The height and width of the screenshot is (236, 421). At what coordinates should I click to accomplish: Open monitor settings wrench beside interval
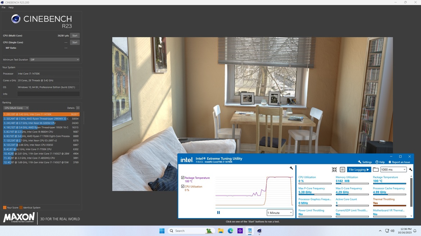tap(411, 169)
